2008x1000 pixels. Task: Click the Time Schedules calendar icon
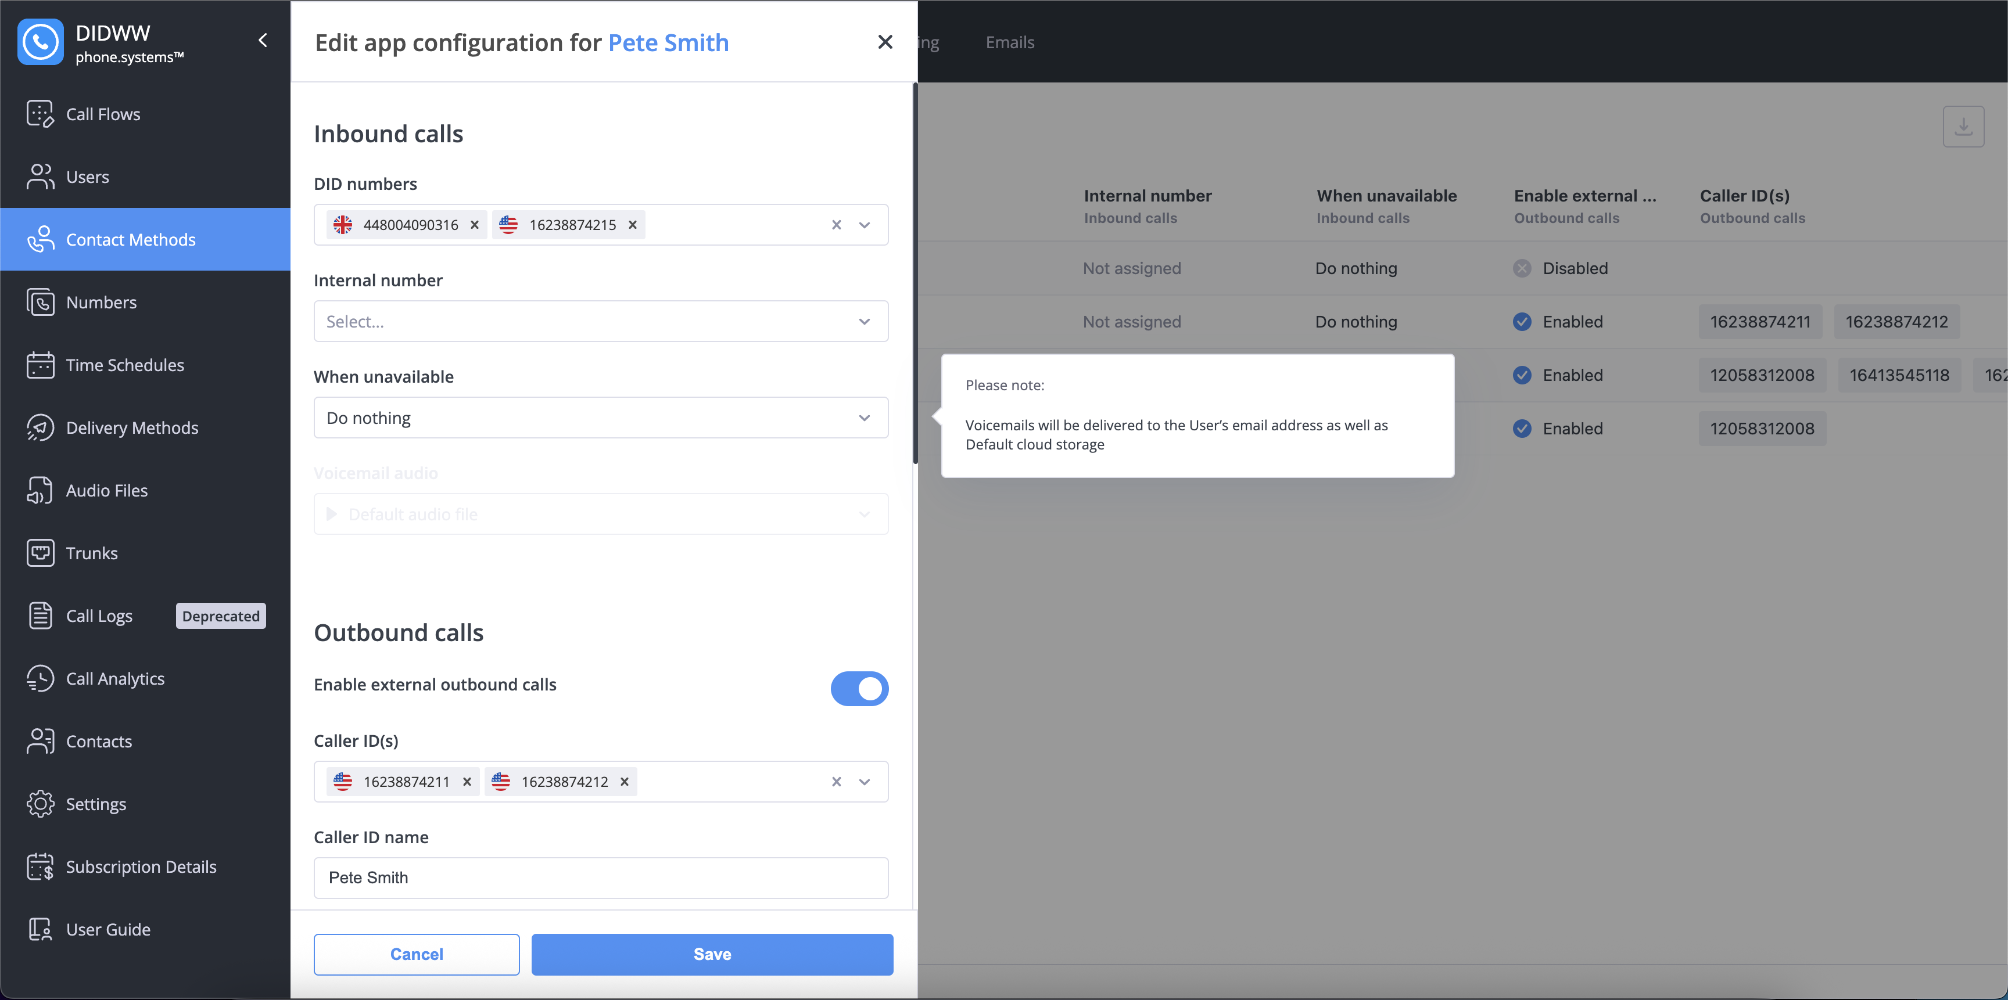(x=40, y=365)
